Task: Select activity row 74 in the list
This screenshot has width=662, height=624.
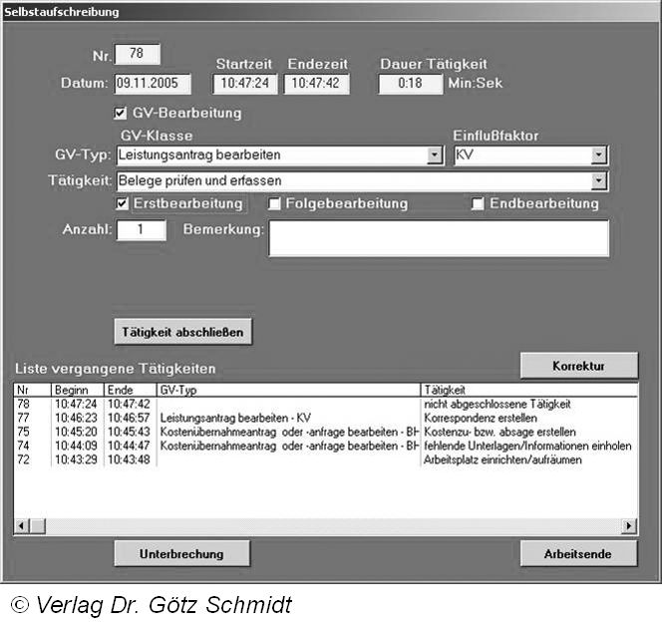Action: [x=199, y=446]
